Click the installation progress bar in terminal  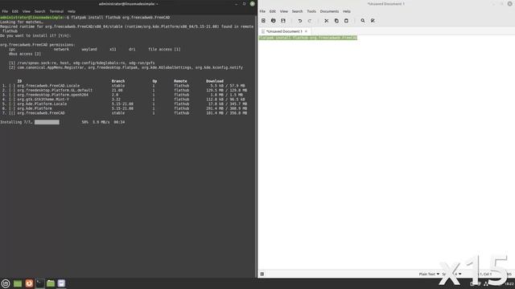[47, 122]
